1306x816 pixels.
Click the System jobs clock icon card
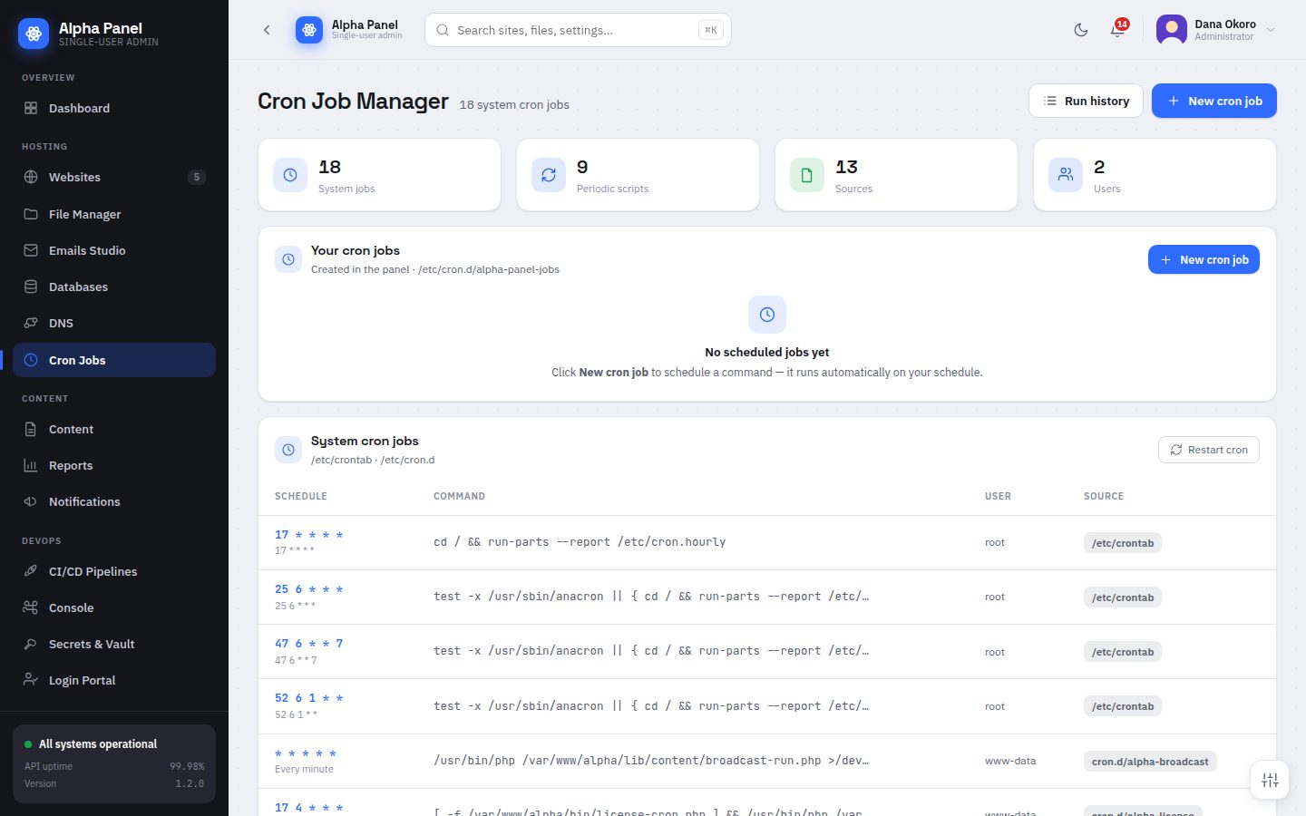tap(290, 175)
